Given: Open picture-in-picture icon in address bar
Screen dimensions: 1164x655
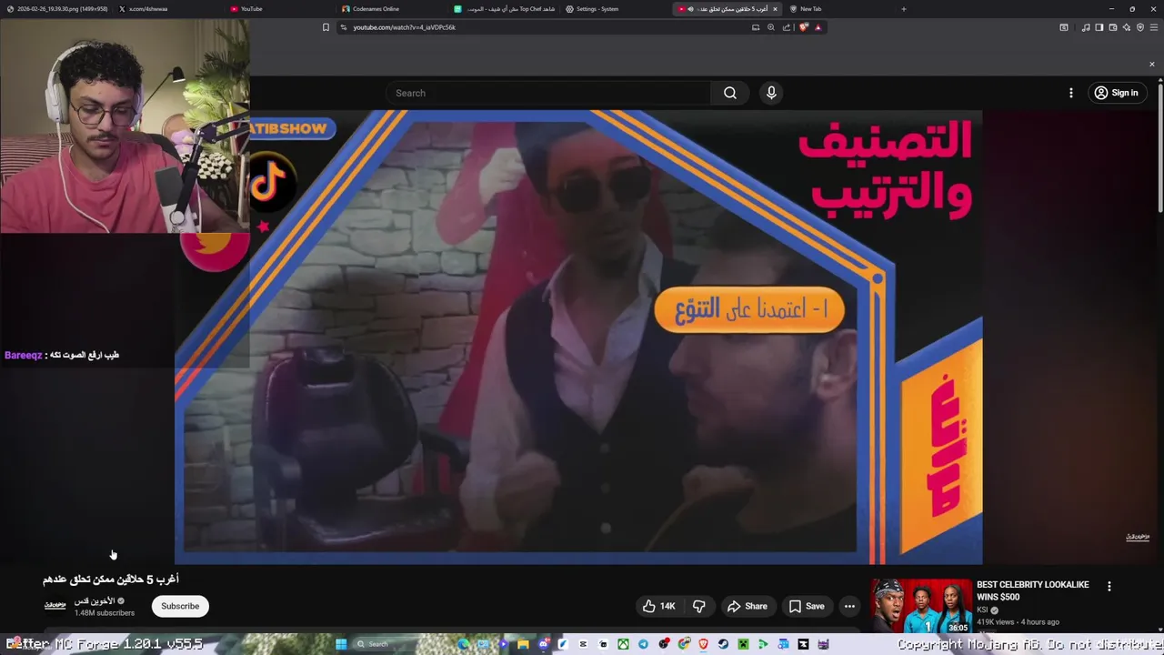Looking at the screenshot, I should [x=755, y=27].
